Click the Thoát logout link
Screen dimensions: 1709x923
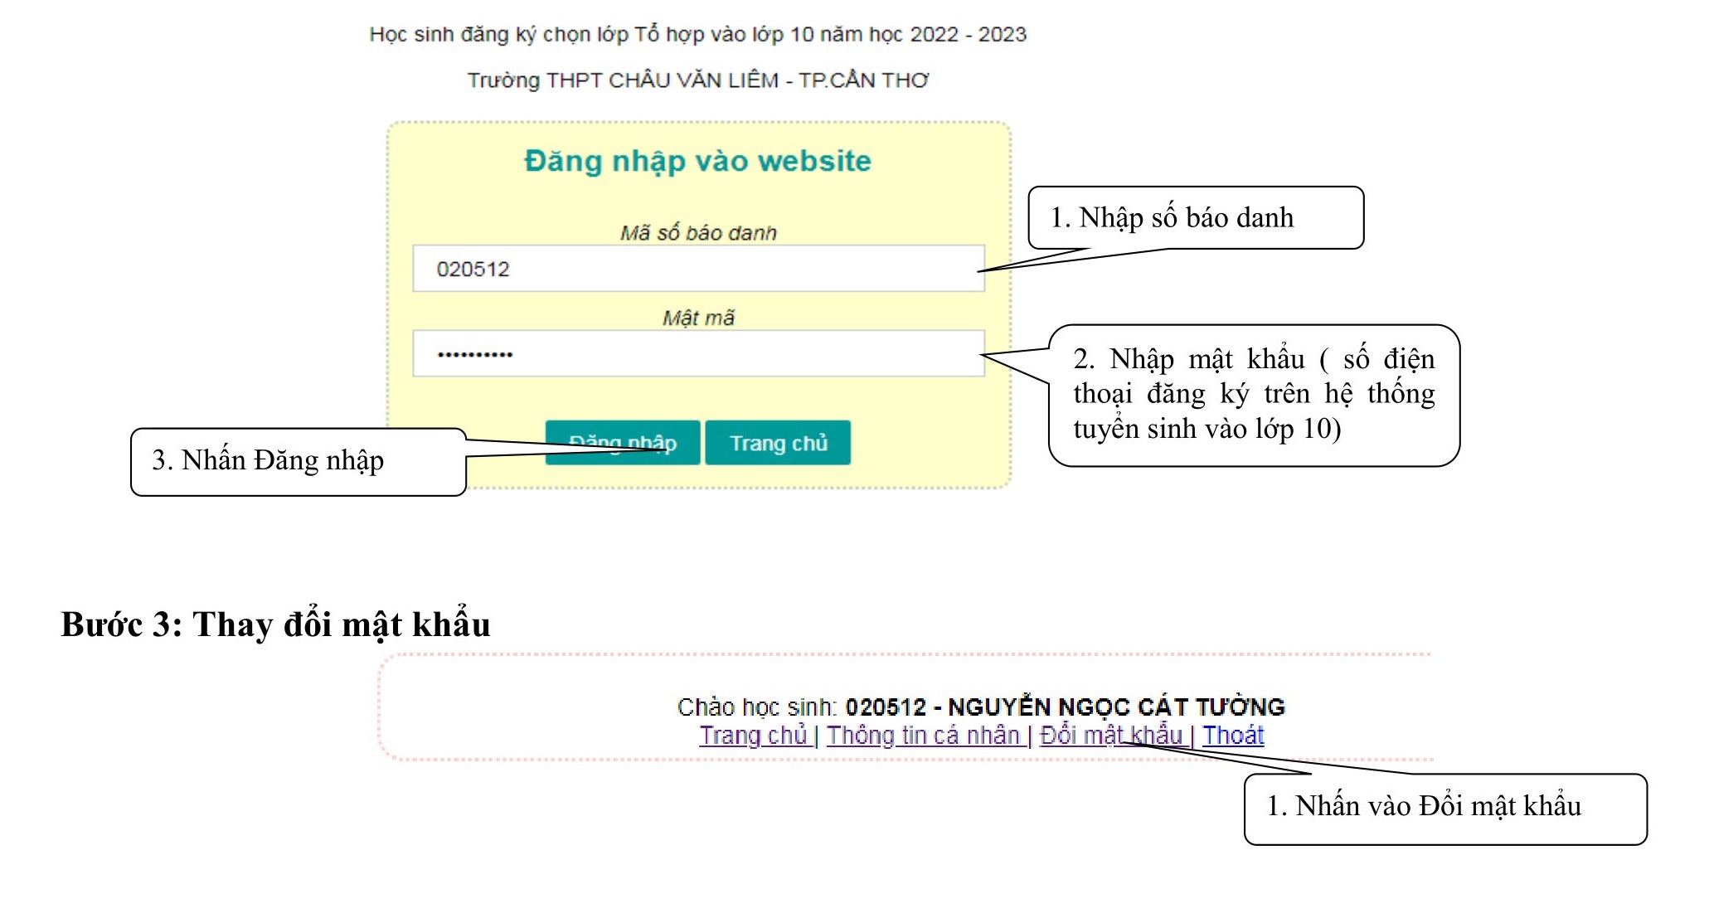point(1233,736)
